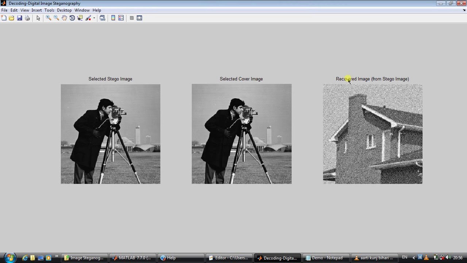467x263 pixels.
Task: Open the folder icon in quick launch
Action: pyautogui.click(x=33, y=258)
